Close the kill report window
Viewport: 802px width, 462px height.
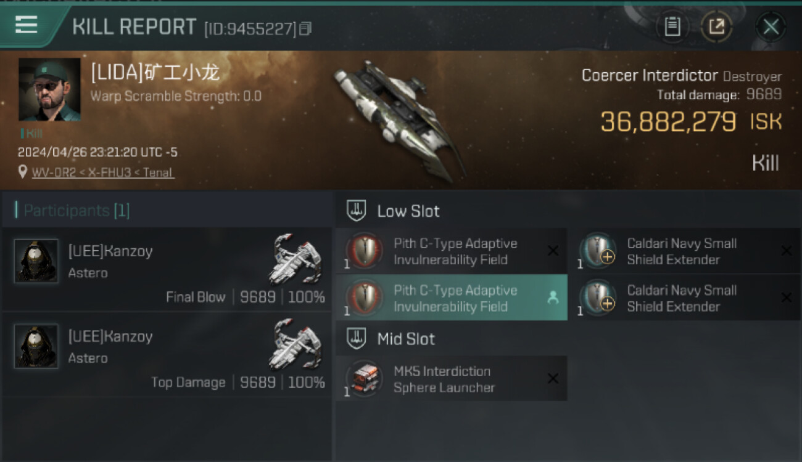pyautogui.click(x=771, y=26)
